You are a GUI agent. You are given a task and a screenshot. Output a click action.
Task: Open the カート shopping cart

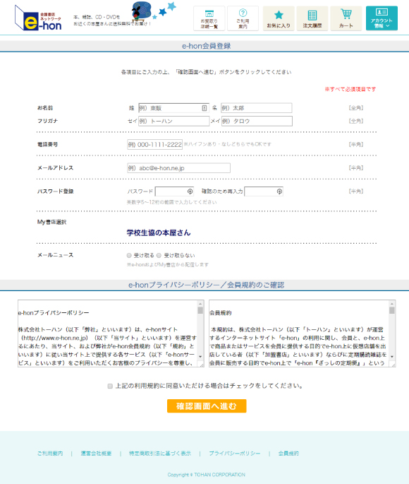coord(346,18)
